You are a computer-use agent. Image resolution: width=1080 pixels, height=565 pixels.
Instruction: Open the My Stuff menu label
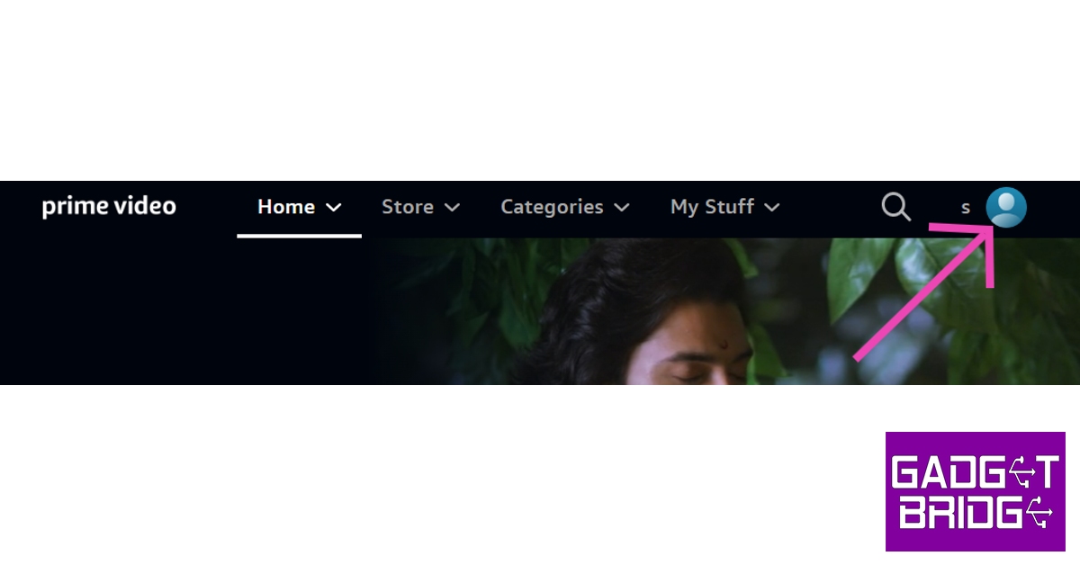[712, 208]
